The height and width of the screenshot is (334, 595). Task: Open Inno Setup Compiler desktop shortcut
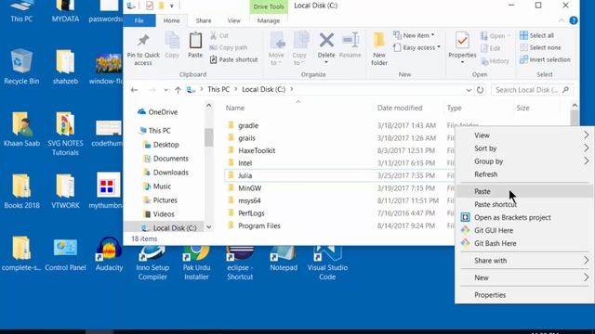tap(152, 263)
